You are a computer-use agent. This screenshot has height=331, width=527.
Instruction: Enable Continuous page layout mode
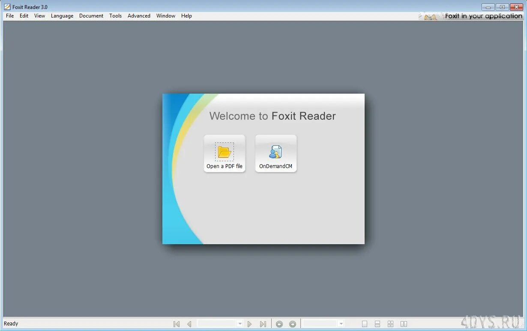click(x=377, y=324)
